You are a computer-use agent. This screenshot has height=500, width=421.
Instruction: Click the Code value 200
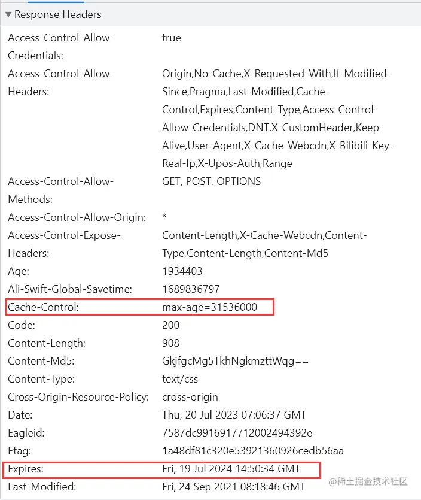(170, 325)
